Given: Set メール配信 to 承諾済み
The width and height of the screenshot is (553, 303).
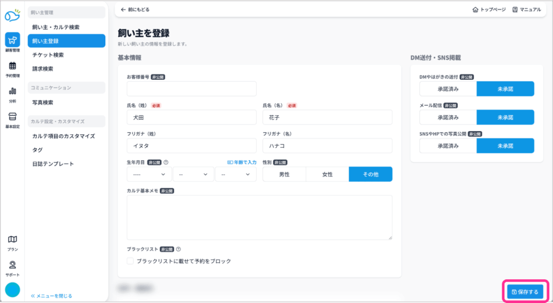Looking at the screenshot, I should 448,117.
